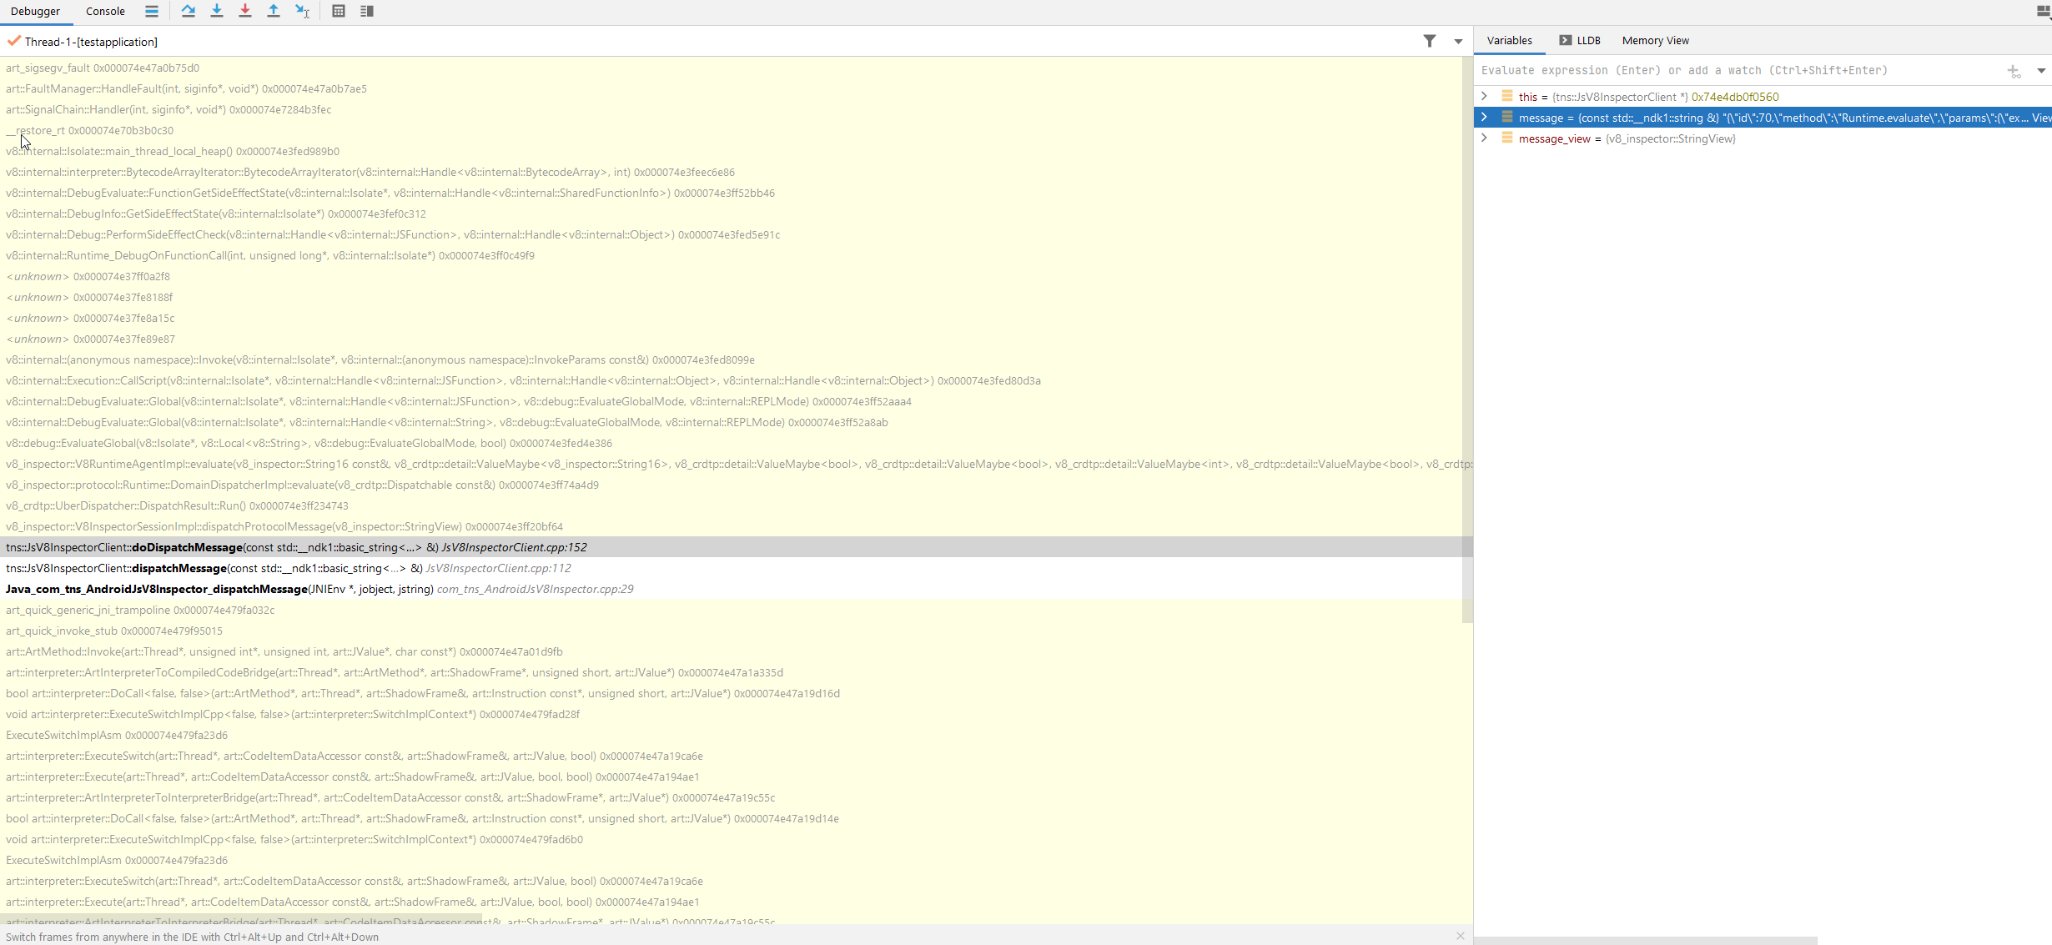
Task: Expand the selected 'message' variable
Action: click(1484, 118)
